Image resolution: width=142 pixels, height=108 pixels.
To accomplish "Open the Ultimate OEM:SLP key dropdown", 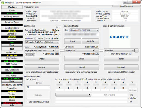I will (84, 30).
